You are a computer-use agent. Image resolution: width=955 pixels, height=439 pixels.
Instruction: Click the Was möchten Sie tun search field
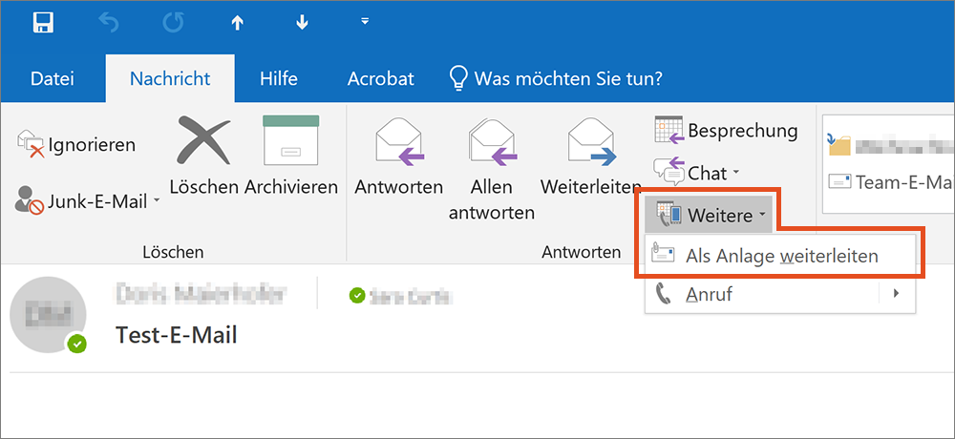(568, 78)
